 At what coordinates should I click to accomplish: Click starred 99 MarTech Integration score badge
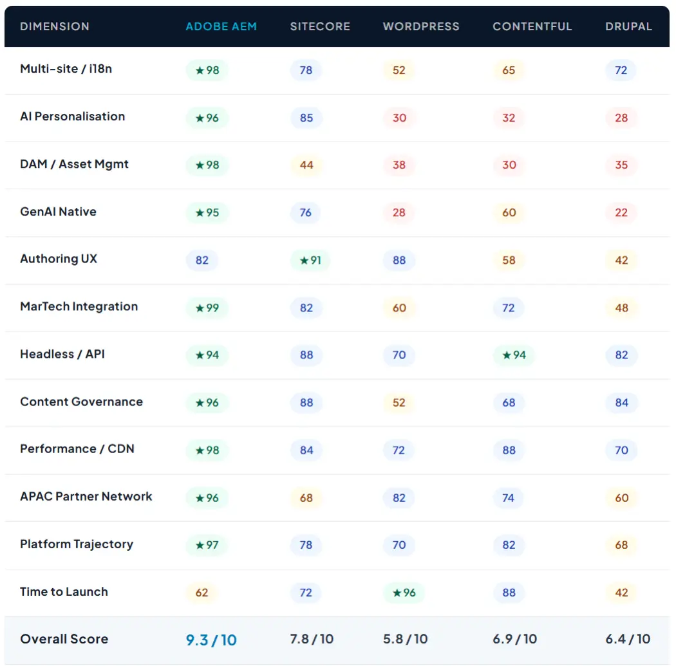(x=207, y=308)
